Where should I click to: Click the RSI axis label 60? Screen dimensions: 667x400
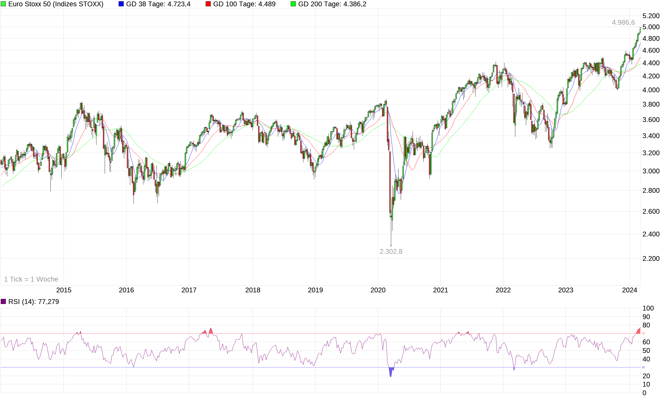(646, 342)
